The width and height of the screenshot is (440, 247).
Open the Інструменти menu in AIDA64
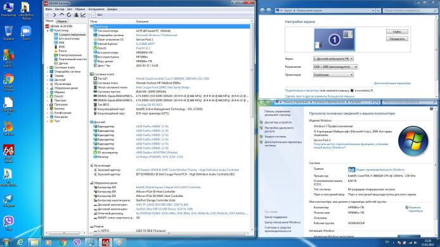[x=96, y=9]
